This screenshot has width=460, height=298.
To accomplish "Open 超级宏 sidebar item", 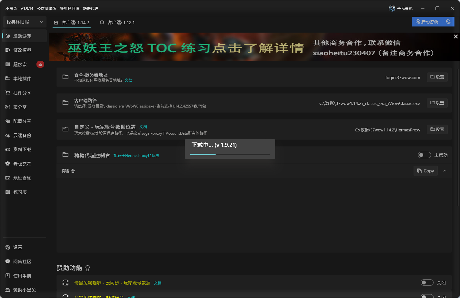I will [x=25, y=65].
